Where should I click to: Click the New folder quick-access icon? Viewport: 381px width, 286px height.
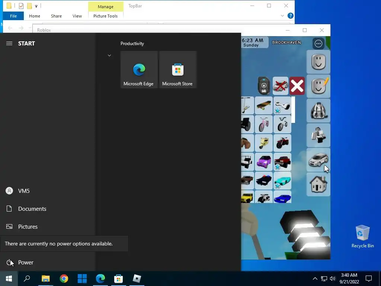coord(29,6)
